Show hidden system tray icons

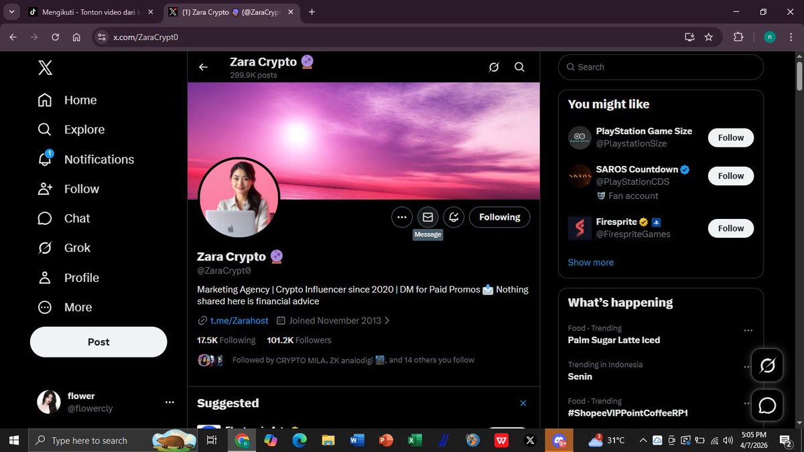[x=643, y=440]
